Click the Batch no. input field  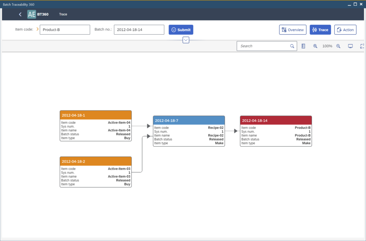click(x=139, y=30)
